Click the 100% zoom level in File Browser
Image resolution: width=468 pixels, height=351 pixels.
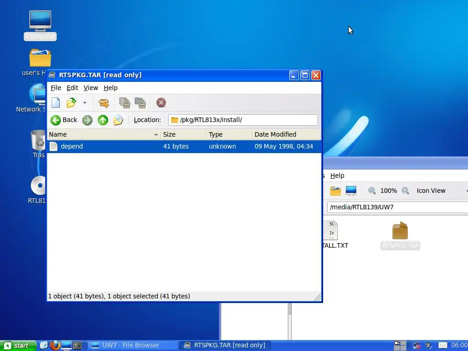(x=388, y=191)
